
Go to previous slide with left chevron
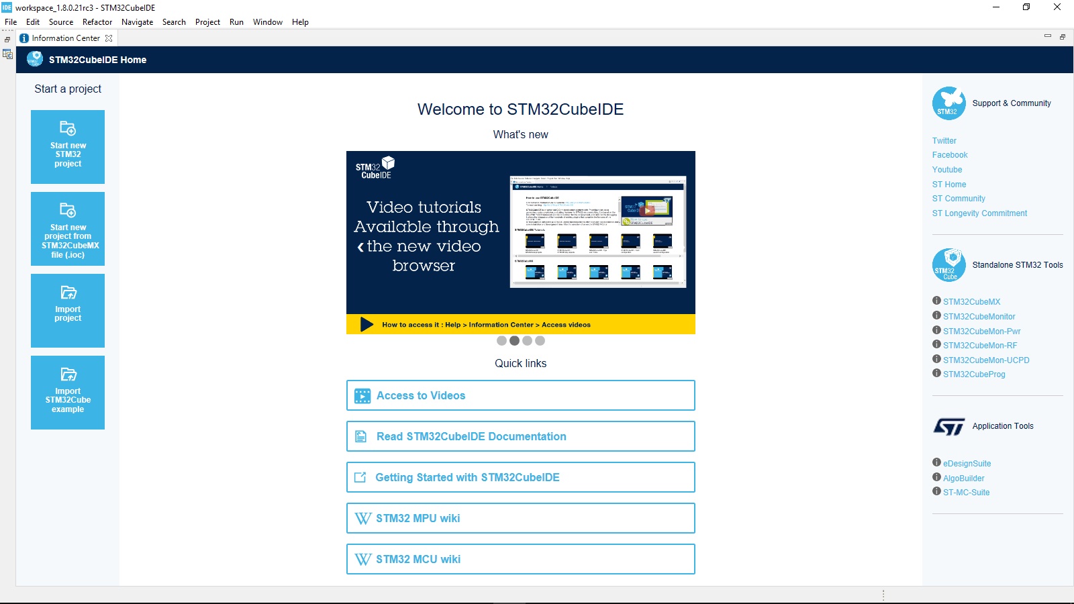pyautogui.click(x=360, y=247)
